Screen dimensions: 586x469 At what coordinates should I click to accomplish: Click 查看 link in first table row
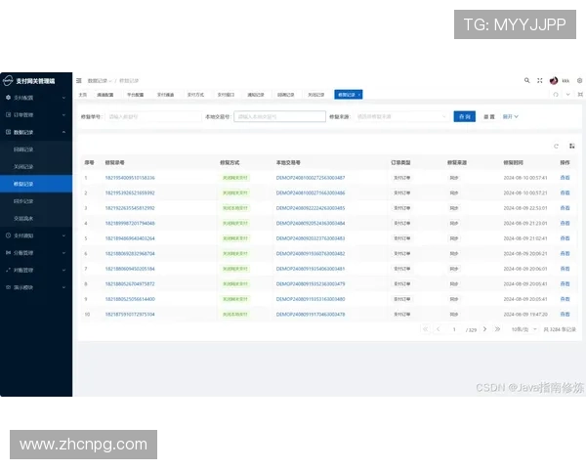pos(565,178)
